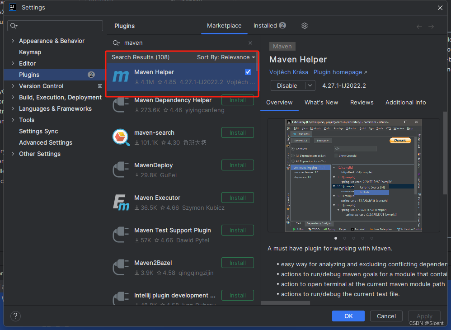Click the Installed count badge
Viewport: 451px width, 330px height.
click(x=282, y=26)
